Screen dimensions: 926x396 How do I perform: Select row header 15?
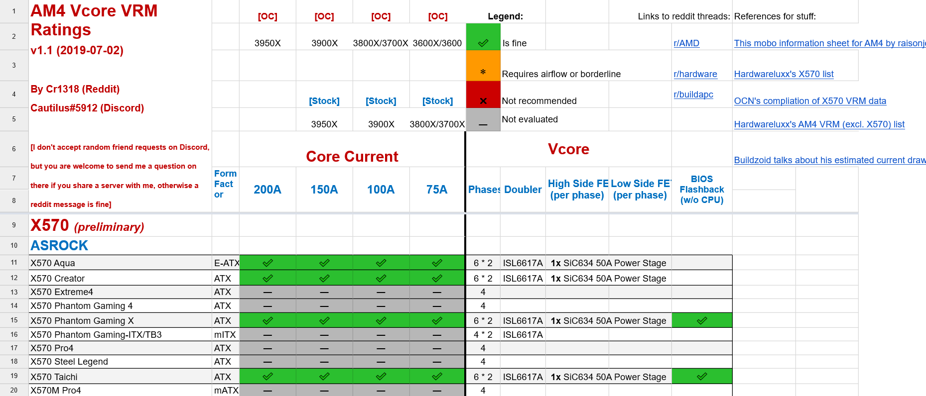click(14, 320)
